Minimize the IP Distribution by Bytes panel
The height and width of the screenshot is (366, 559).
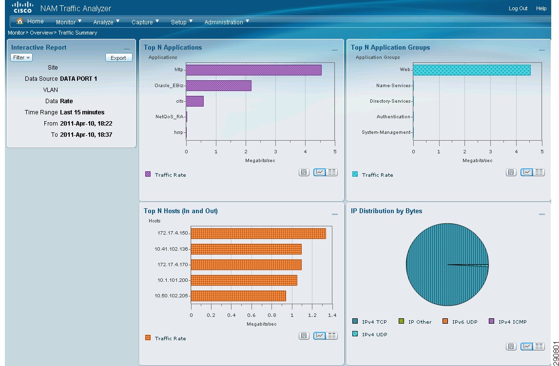541,214
